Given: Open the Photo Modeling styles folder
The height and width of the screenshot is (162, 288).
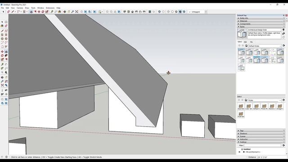Looking at the screenshot, I should point(264,107).
